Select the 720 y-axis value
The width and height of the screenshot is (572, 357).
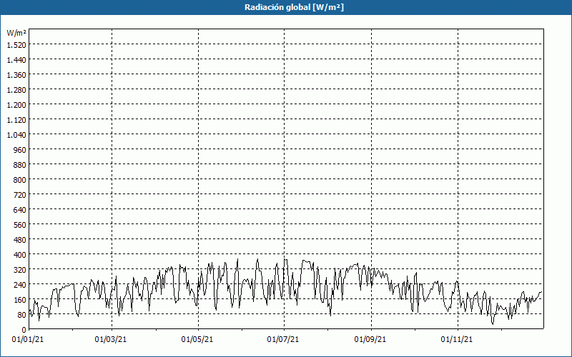click(19, 195)
